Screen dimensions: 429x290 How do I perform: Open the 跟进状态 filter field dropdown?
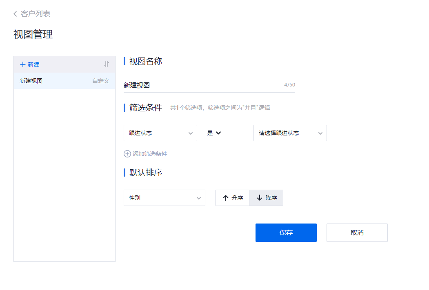coord(160,133)
